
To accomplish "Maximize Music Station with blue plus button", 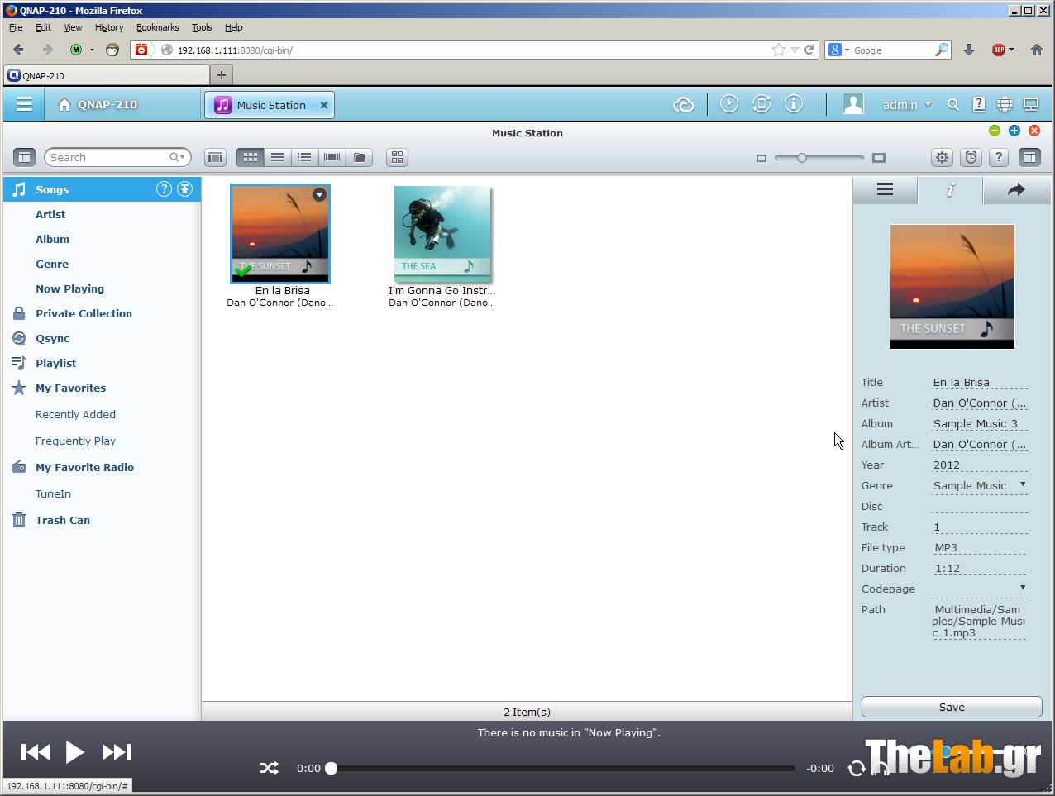I will (x=1014, y=131).
